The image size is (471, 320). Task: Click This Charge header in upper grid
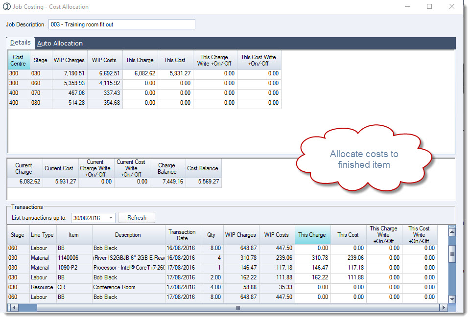tap(140, 60)
